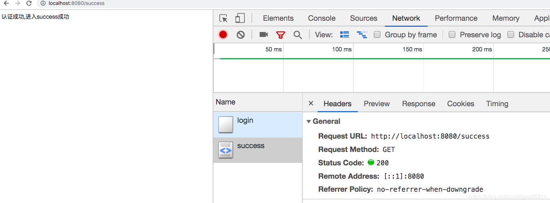Screen dimensions: 550x203
Task: Switch to the Console tab
Action: pyautogui.click(x=321, y=18)
